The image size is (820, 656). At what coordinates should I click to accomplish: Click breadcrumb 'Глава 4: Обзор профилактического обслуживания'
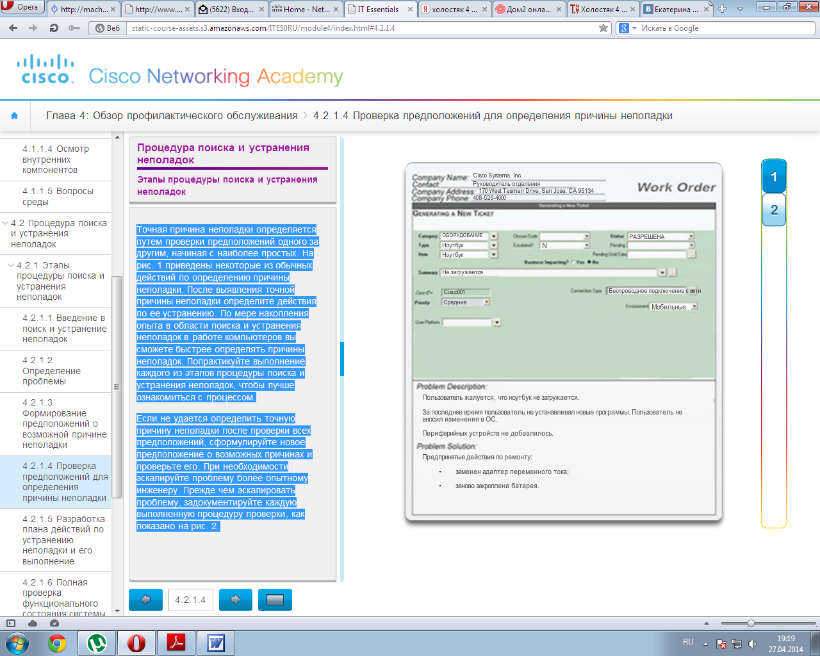(172, 116)
